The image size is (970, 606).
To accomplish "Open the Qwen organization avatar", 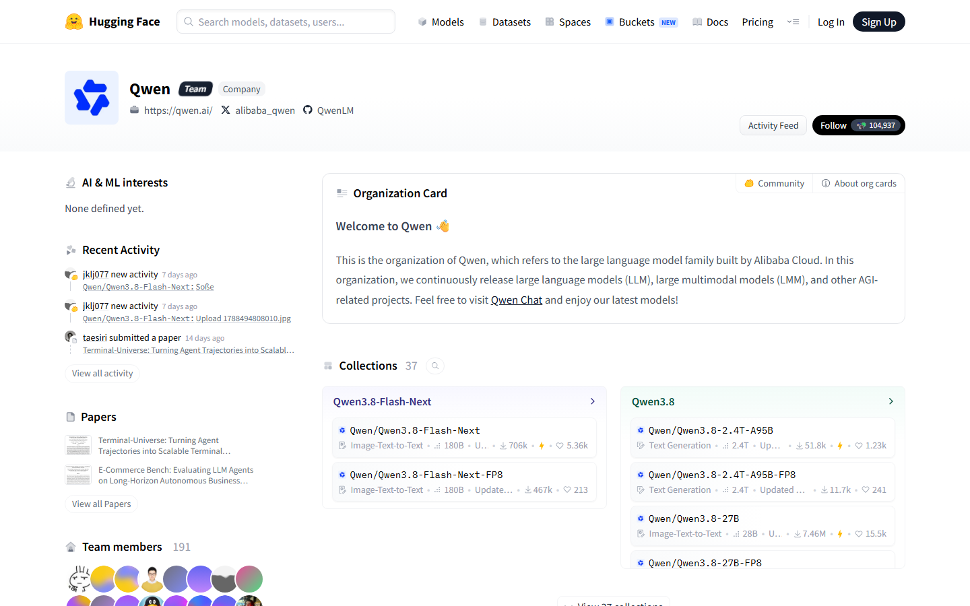I will click(92, 98).
